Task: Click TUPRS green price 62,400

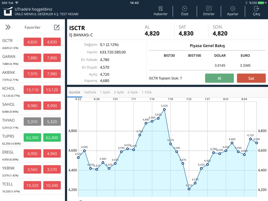Action: [52, 138]
